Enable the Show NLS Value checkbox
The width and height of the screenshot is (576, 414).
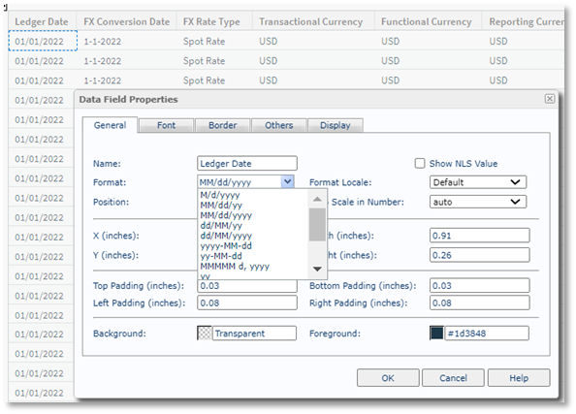tap(420, 164)
